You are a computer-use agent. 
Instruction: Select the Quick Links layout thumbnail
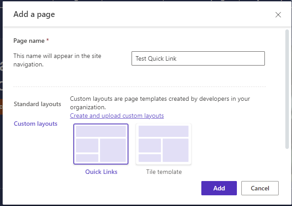pyautogui.click(x=101, y=144)
